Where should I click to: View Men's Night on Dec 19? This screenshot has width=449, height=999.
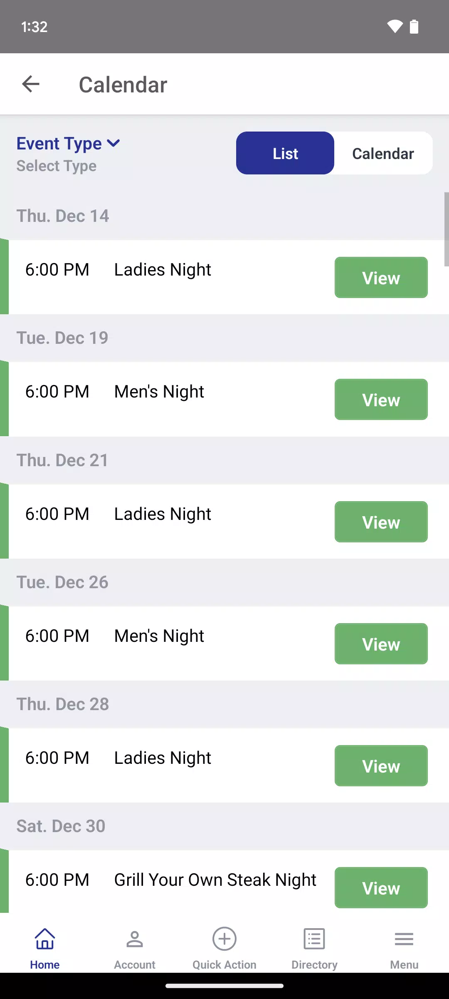pos(381,400)
